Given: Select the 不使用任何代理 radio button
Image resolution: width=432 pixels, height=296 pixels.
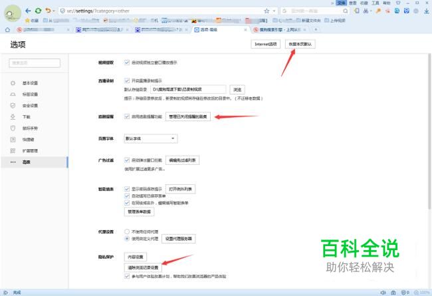Looking at the screenshot, I should click(x=127, y=231).
